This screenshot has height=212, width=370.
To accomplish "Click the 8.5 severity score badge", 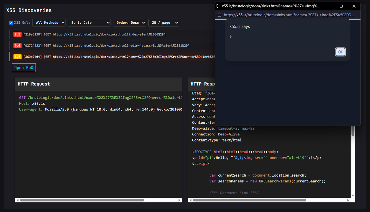I will (x=17, y=34).
